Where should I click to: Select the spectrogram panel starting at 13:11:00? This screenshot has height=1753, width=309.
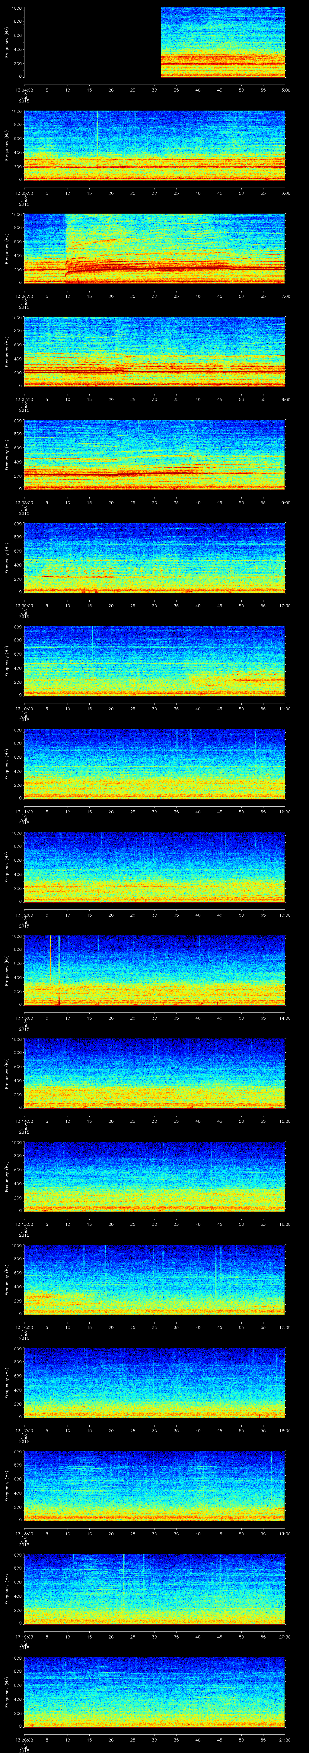point(155,764)
